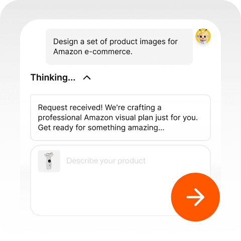Click the white arrow inside the orange circle
Viewport: 241px width, 241px height.
(x=195, y=197)
